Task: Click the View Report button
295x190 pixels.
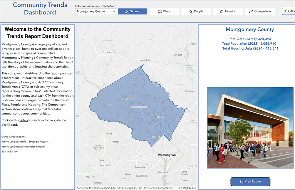Action: point(250,181)
